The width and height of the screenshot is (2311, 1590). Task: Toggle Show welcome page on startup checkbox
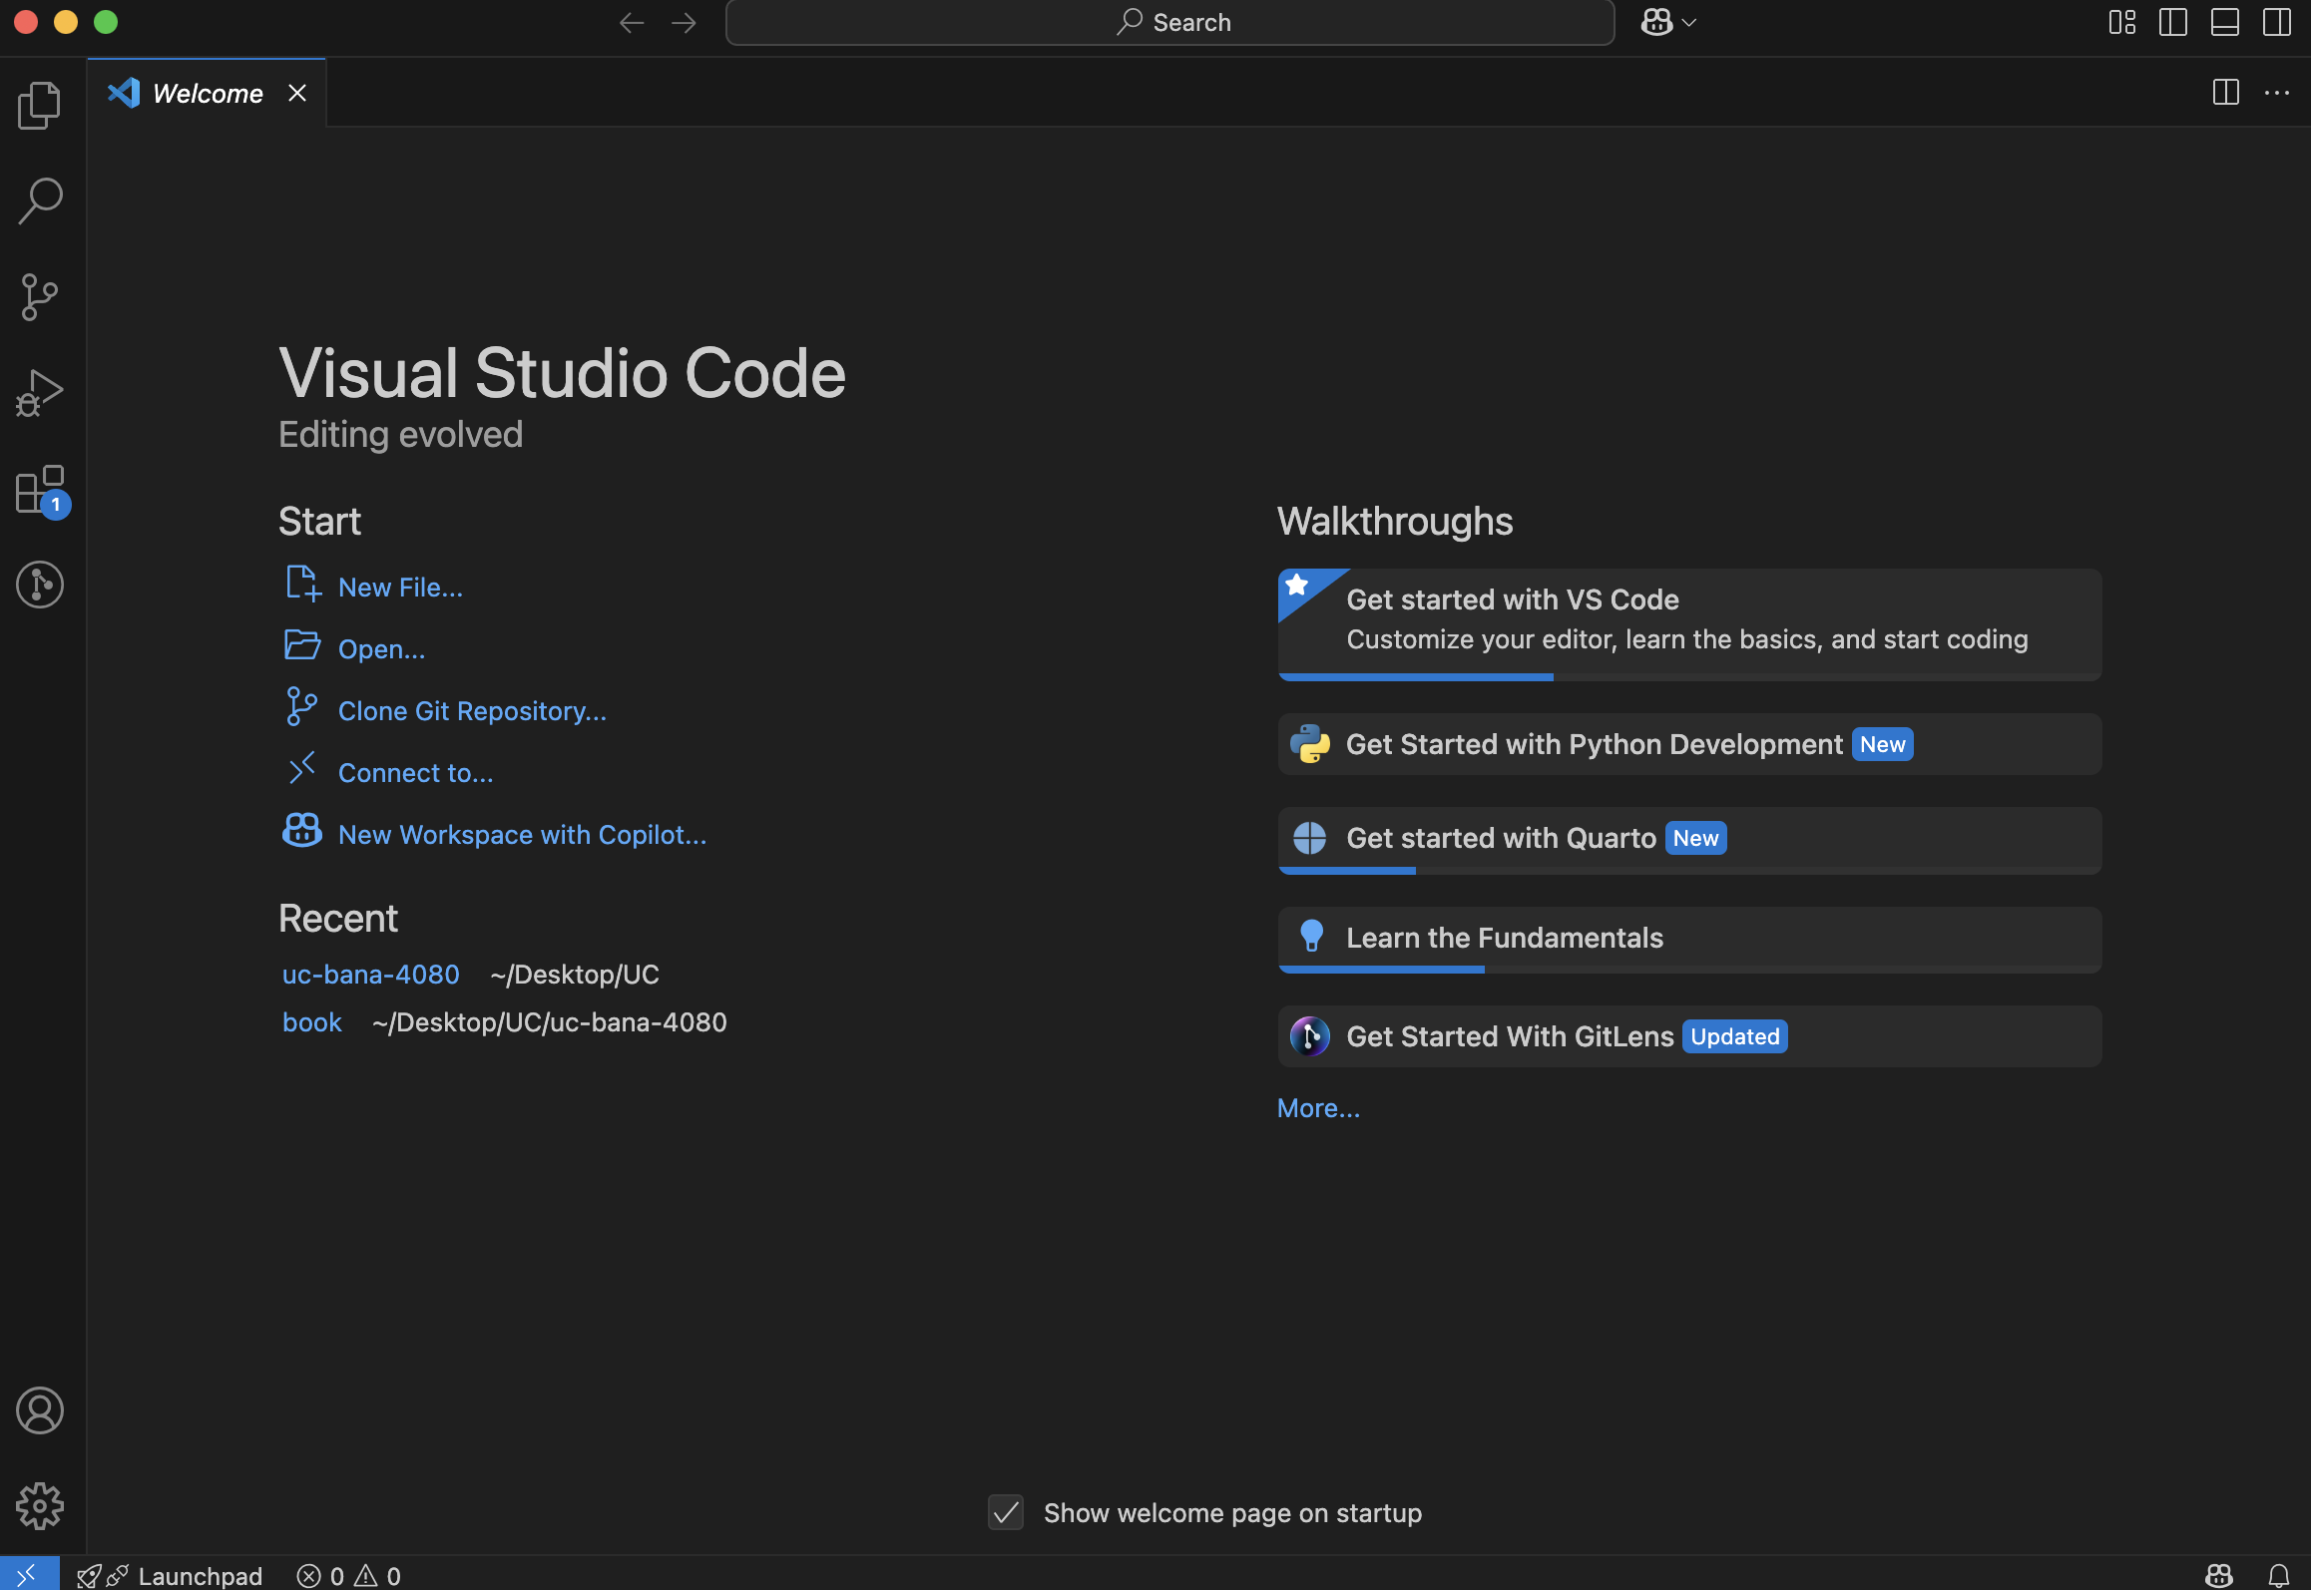click(x=1006, y=1513)
